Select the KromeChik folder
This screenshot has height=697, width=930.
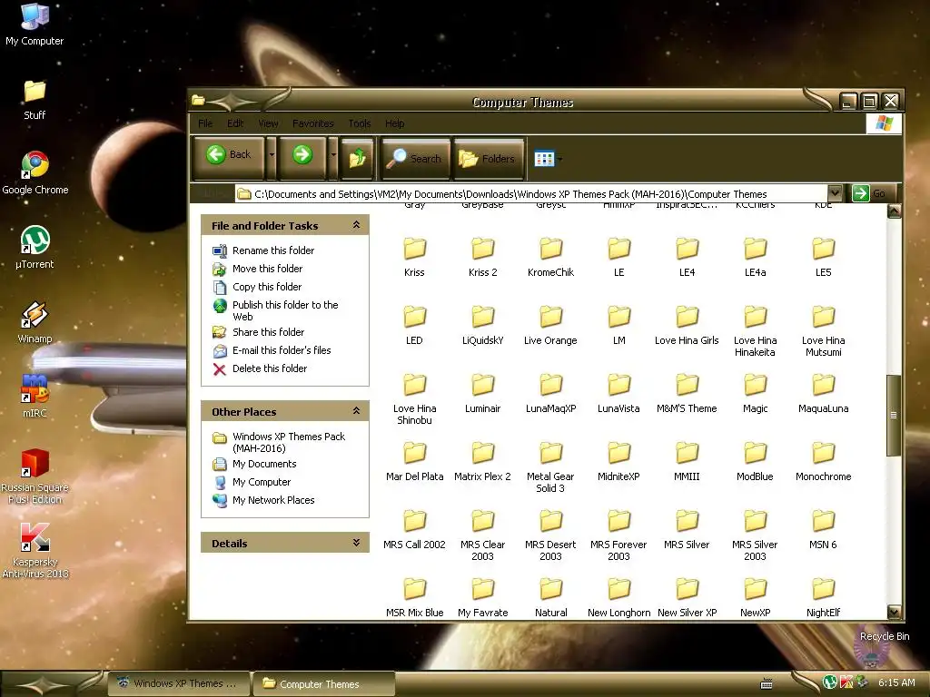(550, 257)
